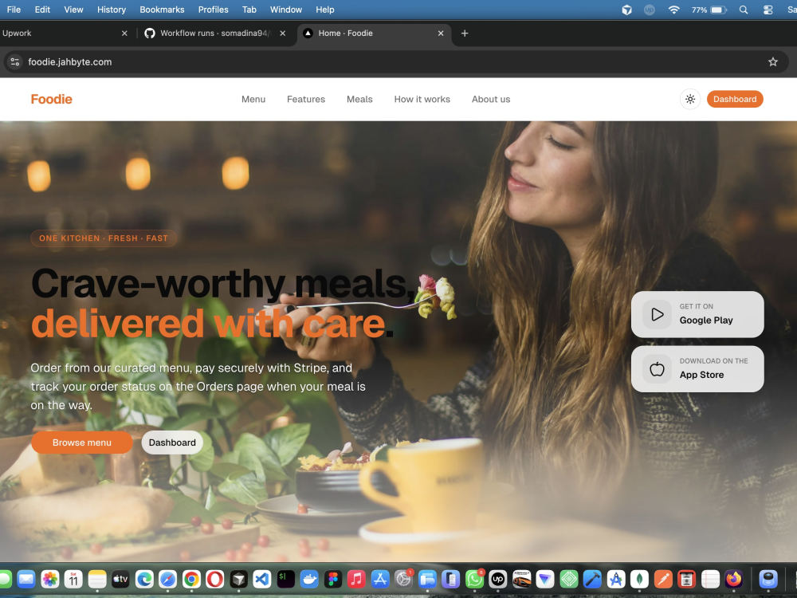Open the Profiles menu
Viewport: 797px width, 598px height.
click(213, 10)
